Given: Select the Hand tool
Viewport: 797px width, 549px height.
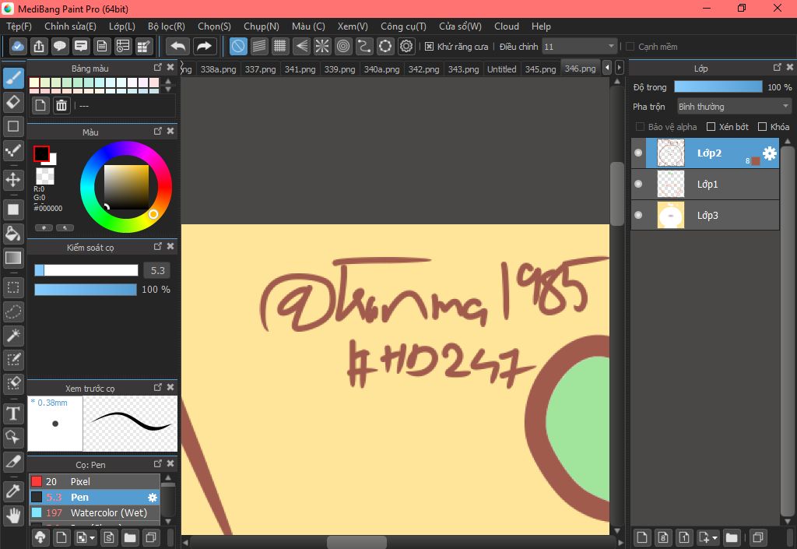Looking at the screenshot, I should click(13, 516).
